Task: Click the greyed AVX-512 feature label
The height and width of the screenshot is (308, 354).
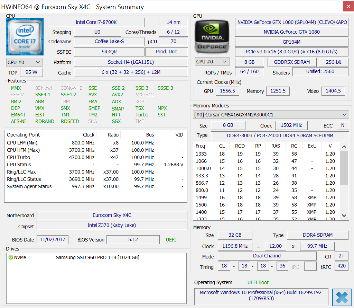Action: pos(145,95)
